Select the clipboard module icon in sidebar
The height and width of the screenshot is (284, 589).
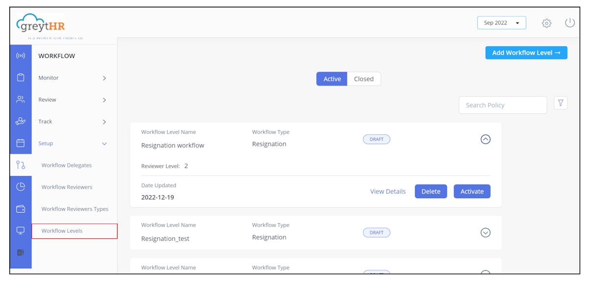click(x=20, y=77)
